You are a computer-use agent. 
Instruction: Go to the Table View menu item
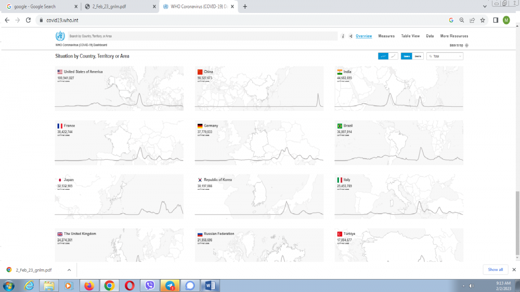[410, 36]
